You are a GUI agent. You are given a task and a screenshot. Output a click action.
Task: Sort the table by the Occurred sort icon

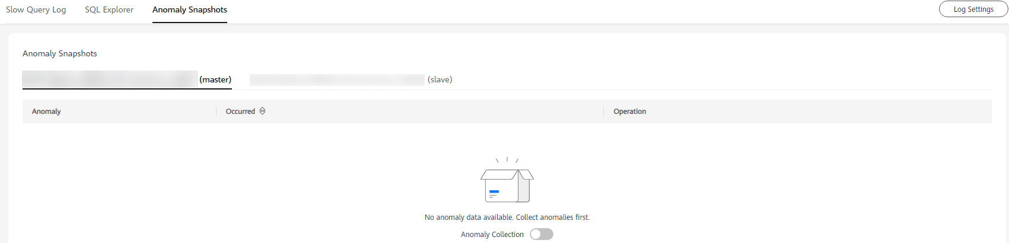click(x=262, y=111)
